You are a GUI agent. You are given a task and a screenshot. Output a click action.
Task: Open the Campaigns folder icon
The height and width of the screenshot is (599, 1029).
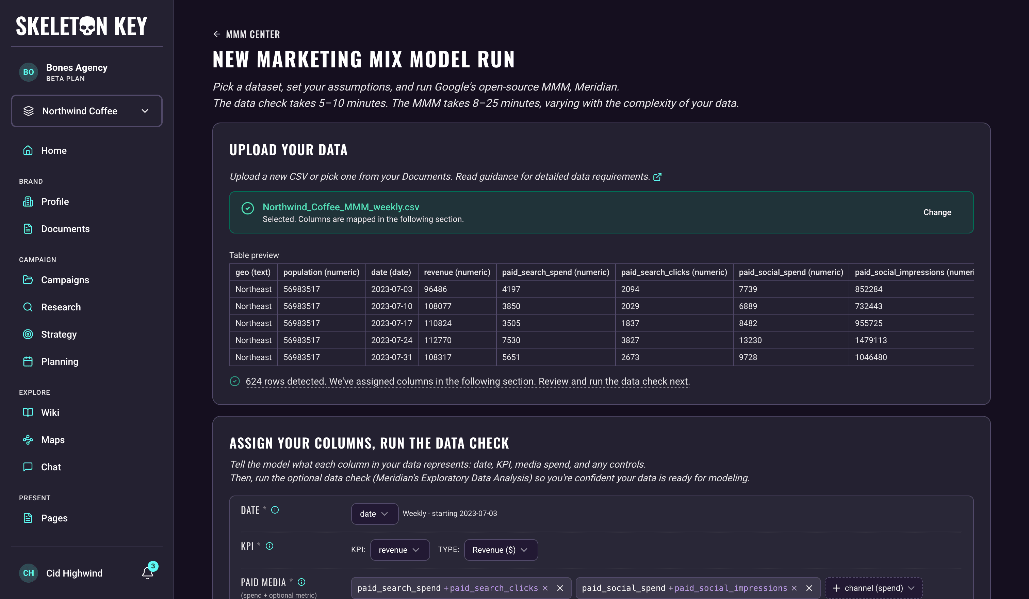[28, 280]
